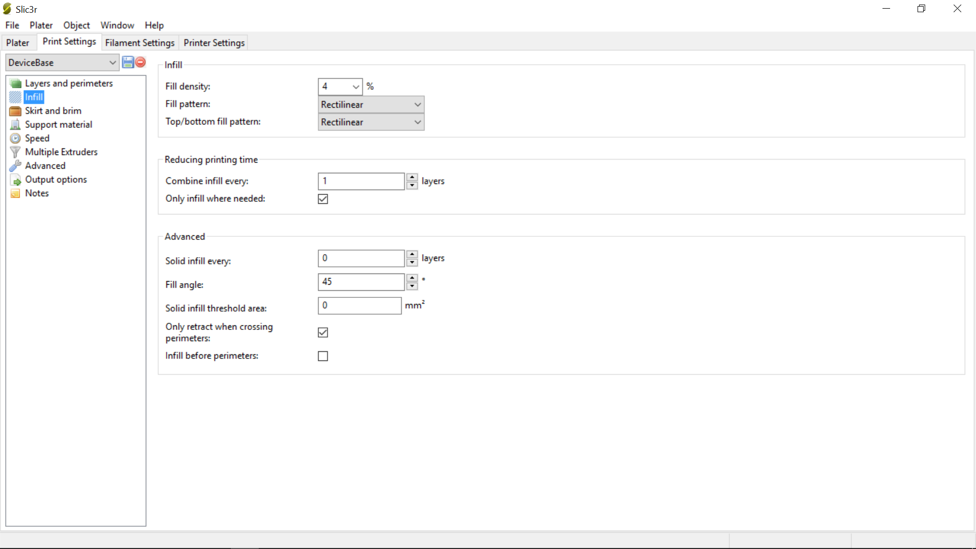Open Layers and perimeters settings page
Screen dimensions: 976x549
[x=69, y=83]
